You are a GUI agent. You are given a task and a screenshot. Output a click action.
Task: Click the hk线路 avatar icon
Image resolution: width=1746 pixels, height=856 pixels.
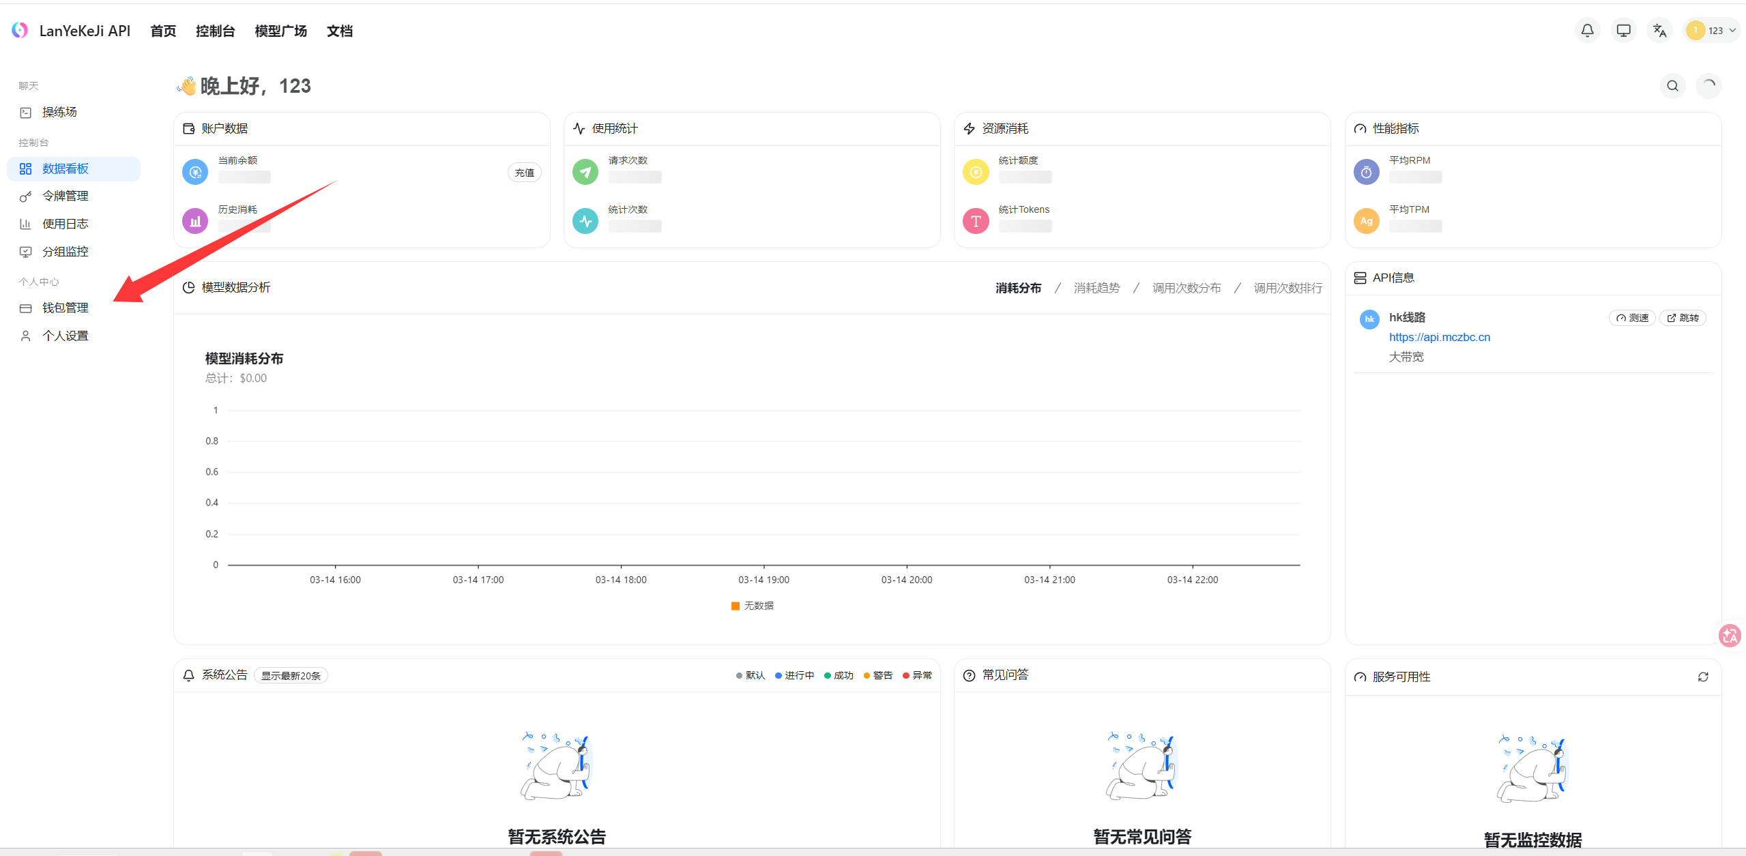pyautogui.click(x=1369, y=319)
